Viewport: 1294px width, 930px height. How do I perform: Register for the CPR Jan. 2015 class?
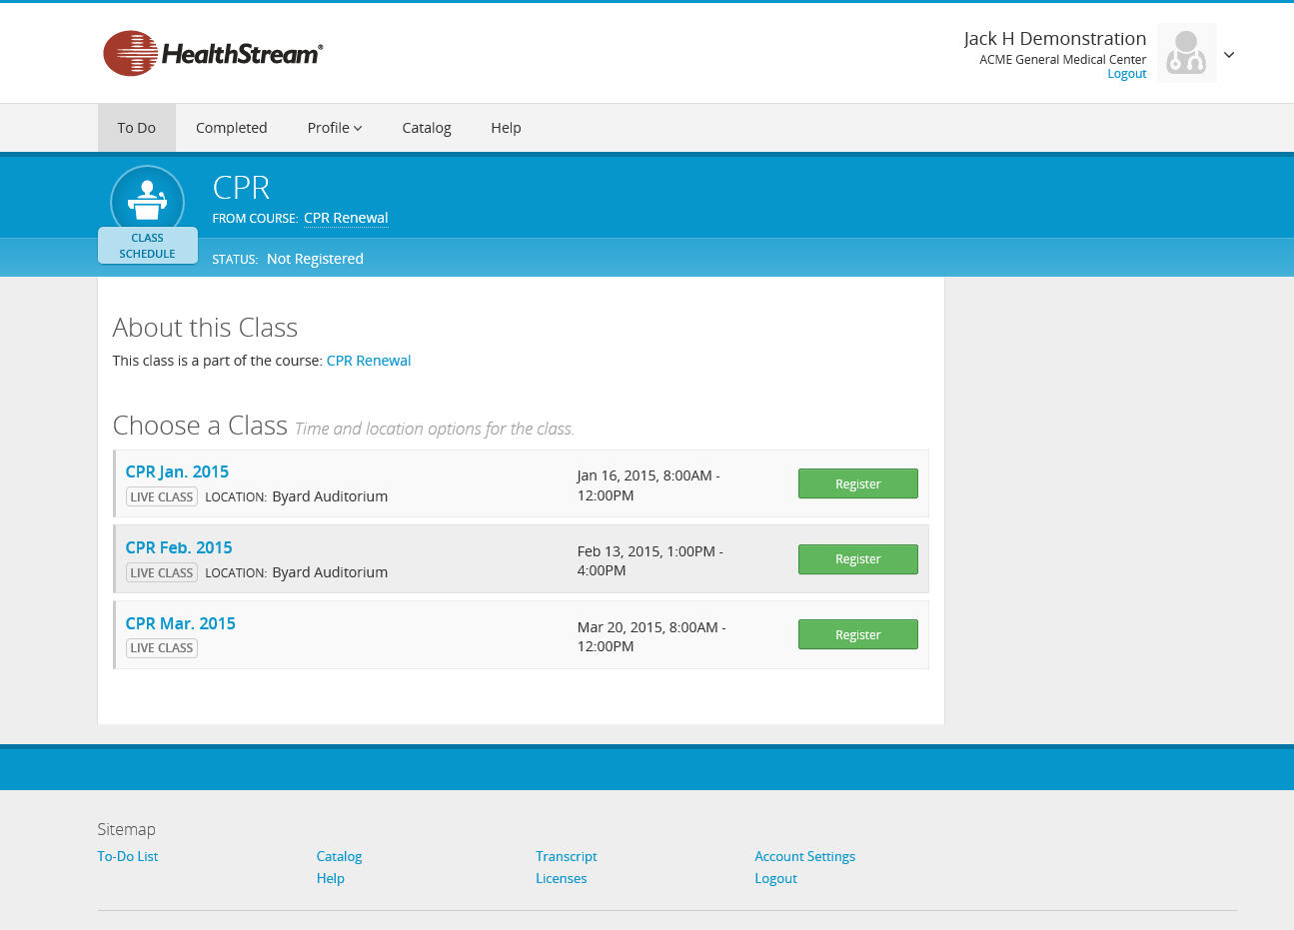pos(858,483)
